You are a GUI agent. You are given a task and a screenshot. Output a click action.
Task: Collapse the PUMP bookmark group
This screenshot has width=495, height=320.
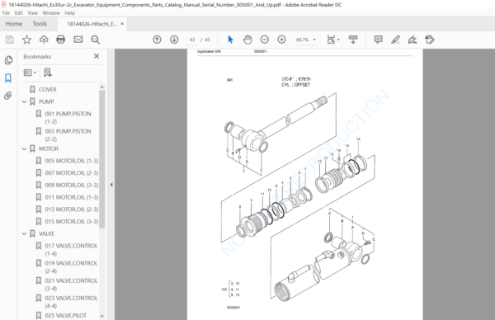point(24,101)
